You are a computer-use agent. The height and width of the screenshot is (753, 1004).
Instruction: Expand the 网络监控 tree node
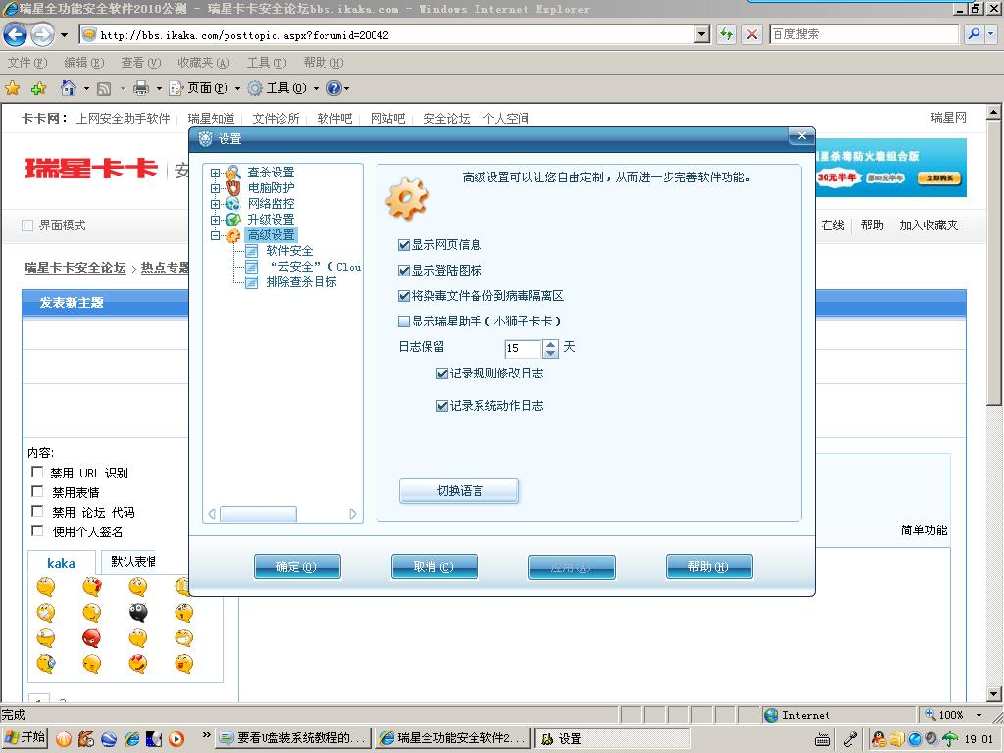click(x=215, y=204)
